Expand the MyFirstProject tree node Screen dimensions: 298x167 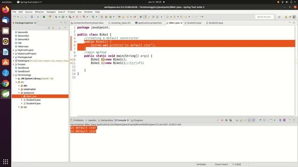[14, 50]
